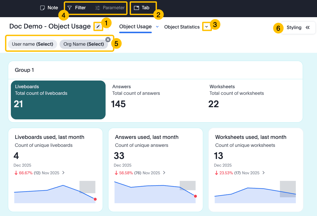Expand Liveboards Nov 2025 comparison chevron
The width and height of the screenshot is (317, 216).
[63, 173]
